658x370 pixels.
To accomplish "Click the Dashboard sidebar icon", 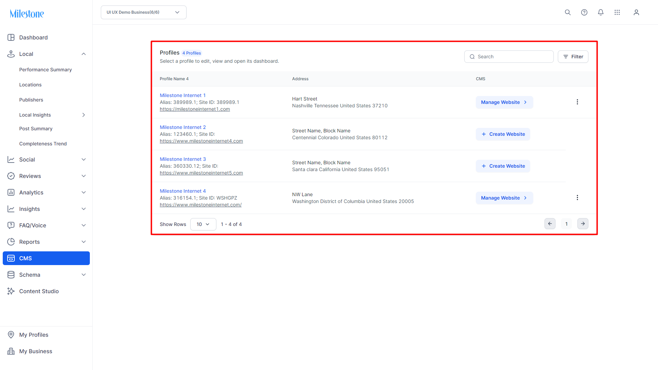I will (11, 37).
